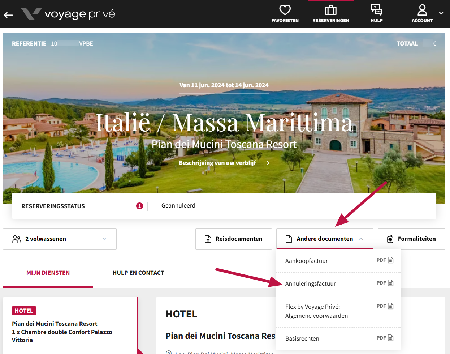Open the Hulp chat icon
Image resolution: width=450 pixels, height=354 pixels.
coord(376,10)
